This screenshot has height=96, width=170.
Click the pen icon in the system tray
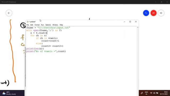point(142,93)
